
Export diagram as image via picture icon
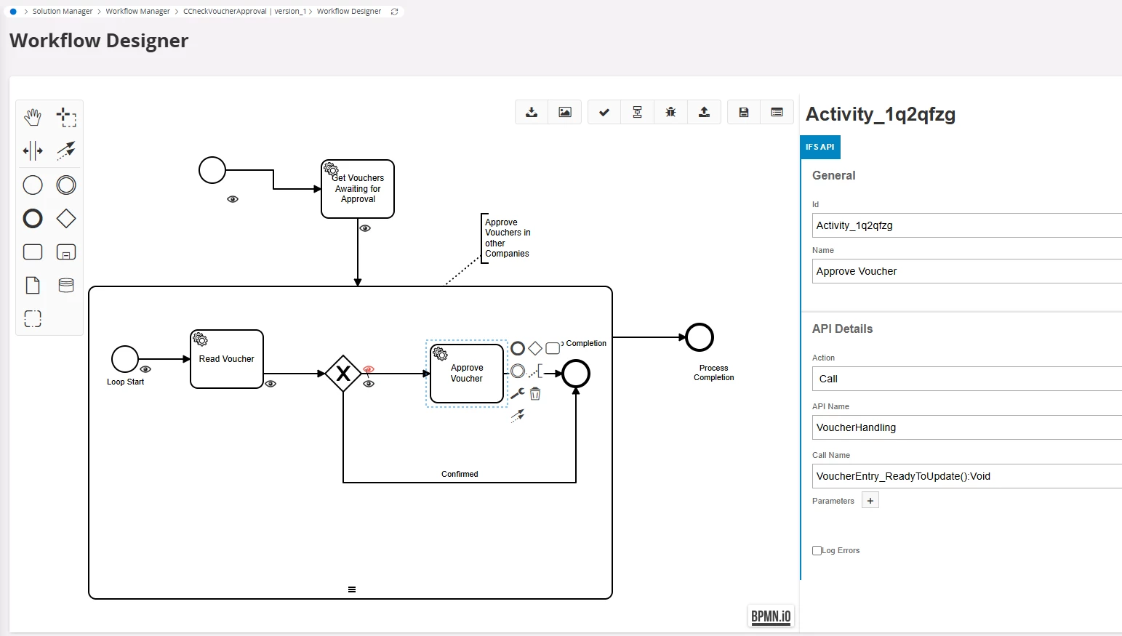click(x=565, y=112)
